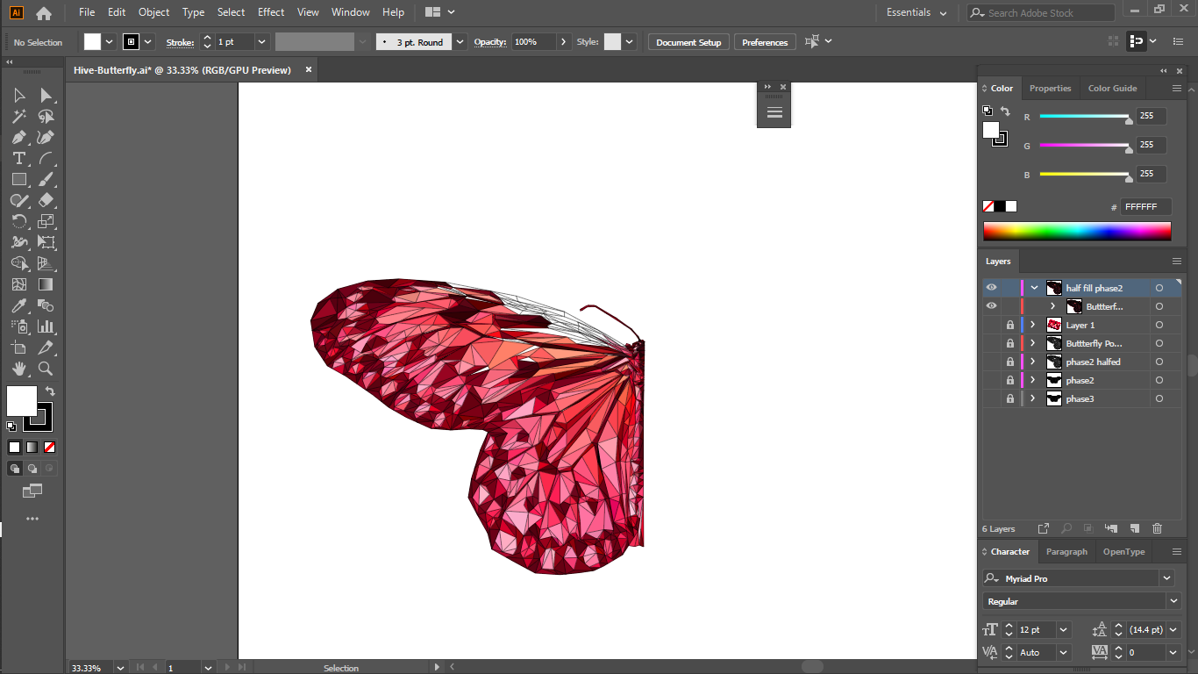This screenshot has height=674, width=1198.
Task: Pick the Gradient tool
Action: 46,284
